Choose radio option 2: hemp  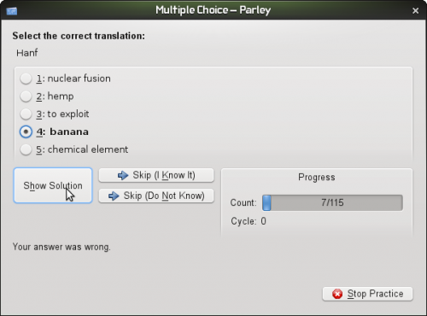26,97
